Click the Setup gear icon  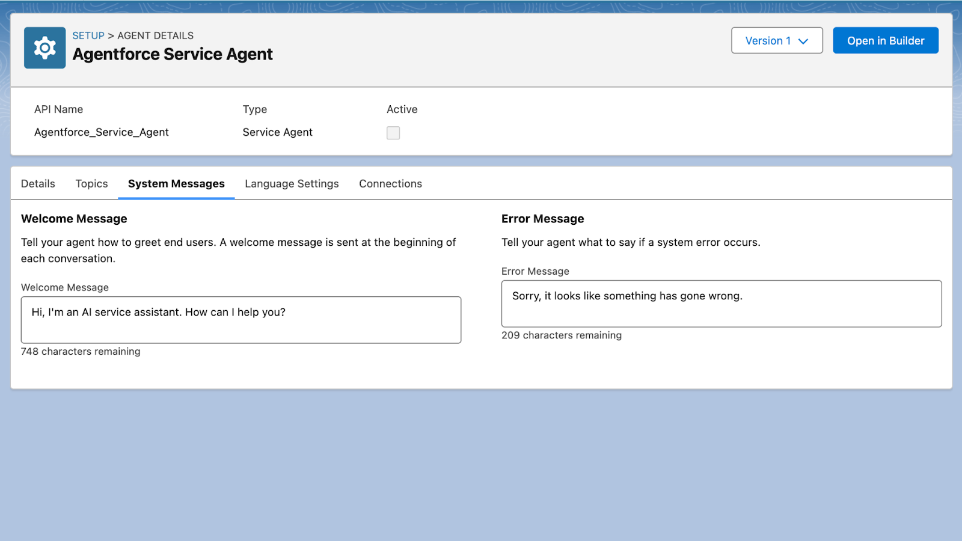44,47
